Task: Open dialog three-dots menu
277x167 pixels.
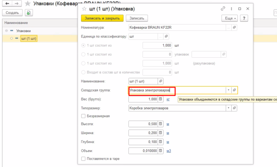Action: point(231,9)
